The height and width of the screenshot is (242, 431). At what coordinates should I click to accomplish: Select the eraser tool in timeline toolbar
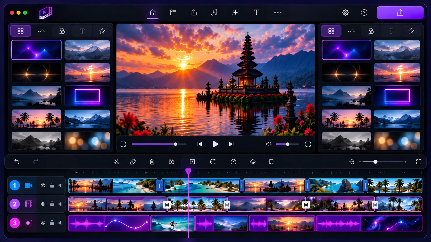133,162
